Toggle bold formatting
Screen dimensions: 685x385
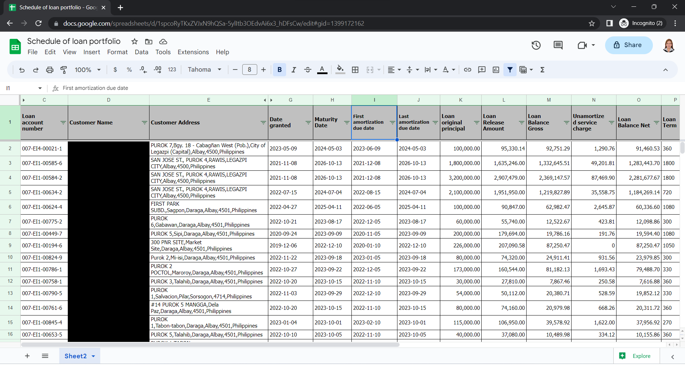279,70
